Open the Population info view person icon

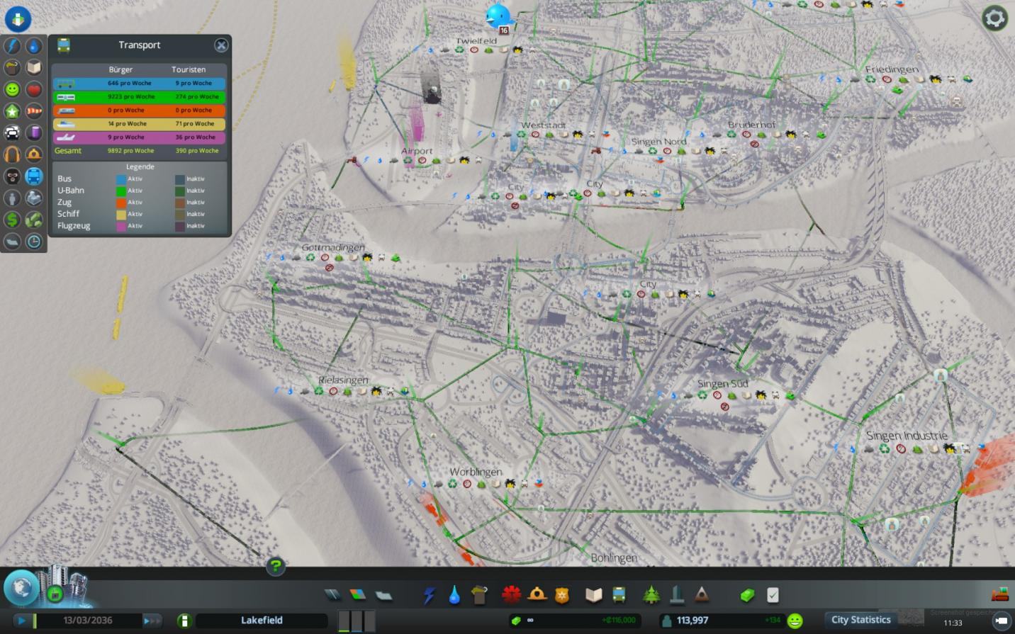coord(12,198)
